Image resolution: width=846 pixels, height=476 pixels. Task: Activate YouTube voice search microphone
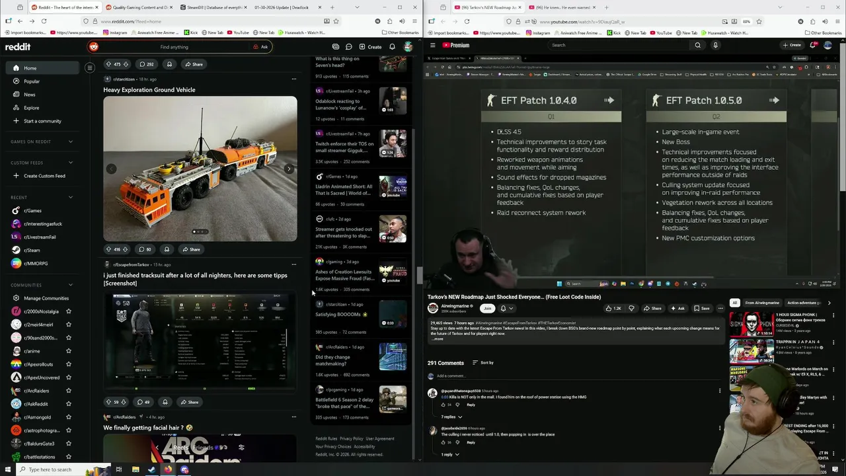click(x=715, y=45)
